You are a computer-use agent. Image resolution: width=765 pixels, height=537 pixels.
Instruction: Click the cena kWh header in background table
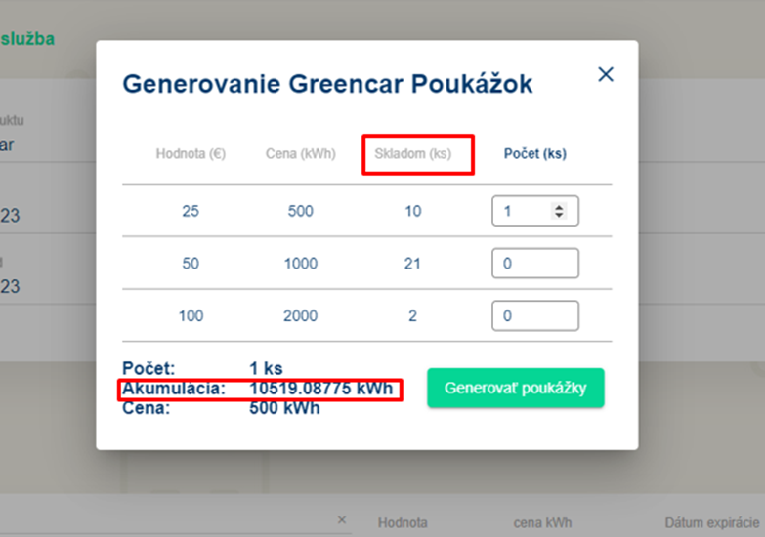(x=542, y=523)
